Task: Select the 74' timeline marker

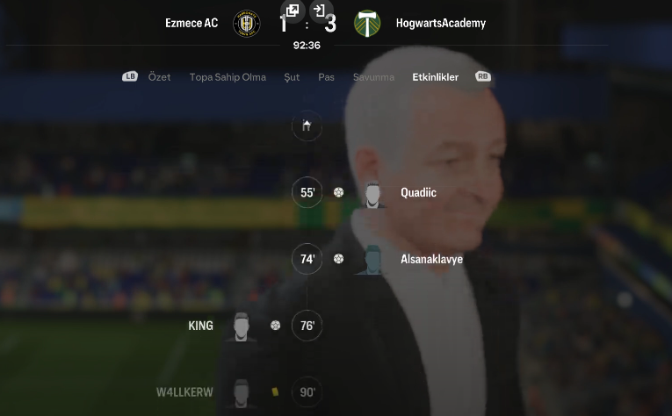Action: tap(307, 259)
